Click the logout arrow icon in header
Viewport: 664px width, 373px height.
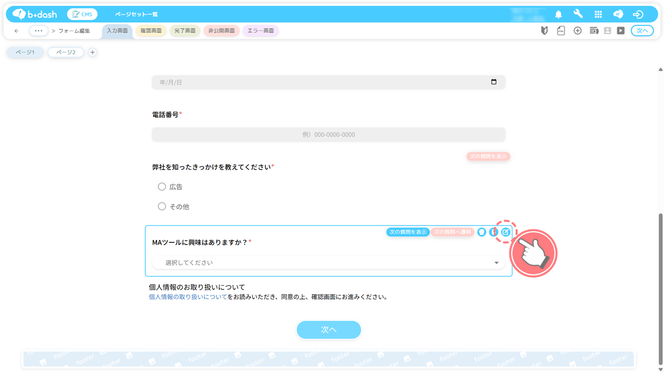pyautogui.click(x=638, y=15)
